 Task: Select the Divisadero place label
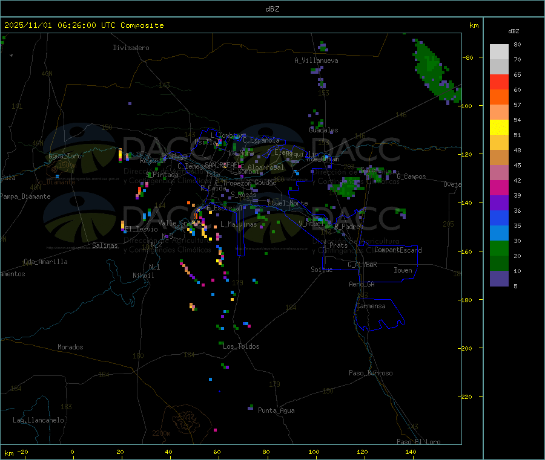tap(131, 48)
